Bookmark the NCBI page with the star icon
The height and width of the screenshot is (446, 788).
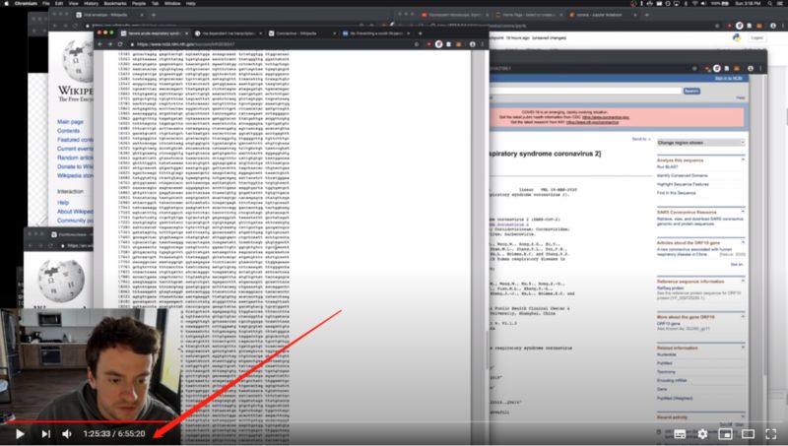point(416,44)
